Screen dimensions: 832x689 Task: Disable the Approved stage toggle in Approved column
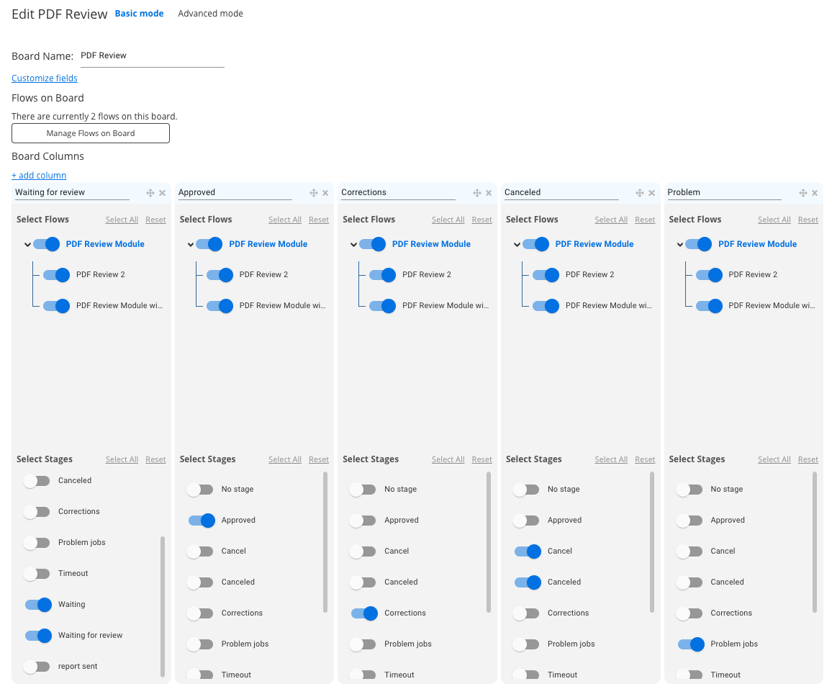pyautogui.click(x=202, y=521)
